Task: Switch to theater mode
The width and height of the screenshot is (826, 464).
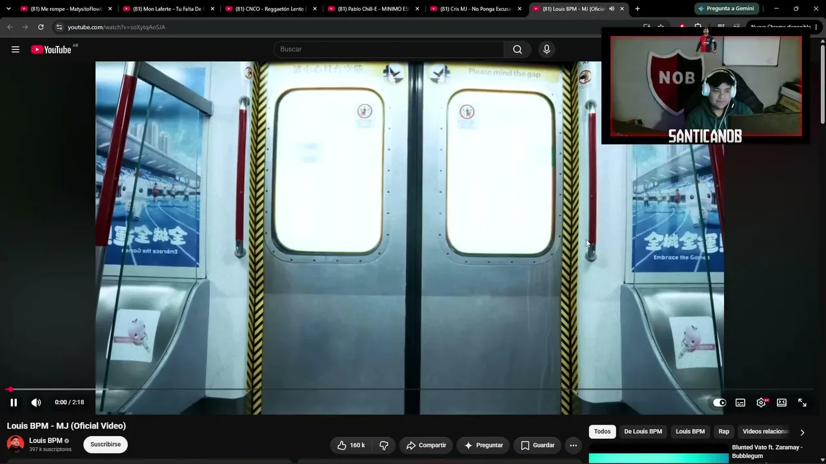Action: pyautogui.click(x=781, y=402)
